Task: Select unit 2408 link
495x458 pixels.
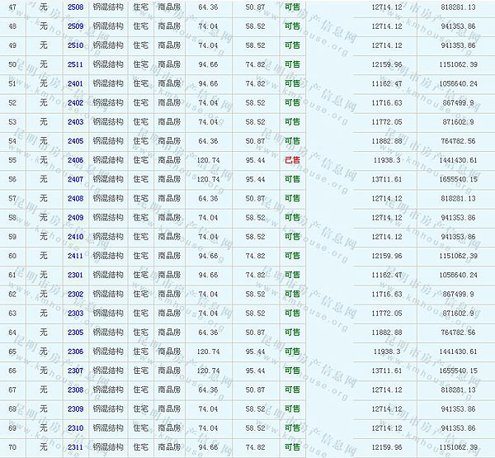Action: (x=75, y=198)
